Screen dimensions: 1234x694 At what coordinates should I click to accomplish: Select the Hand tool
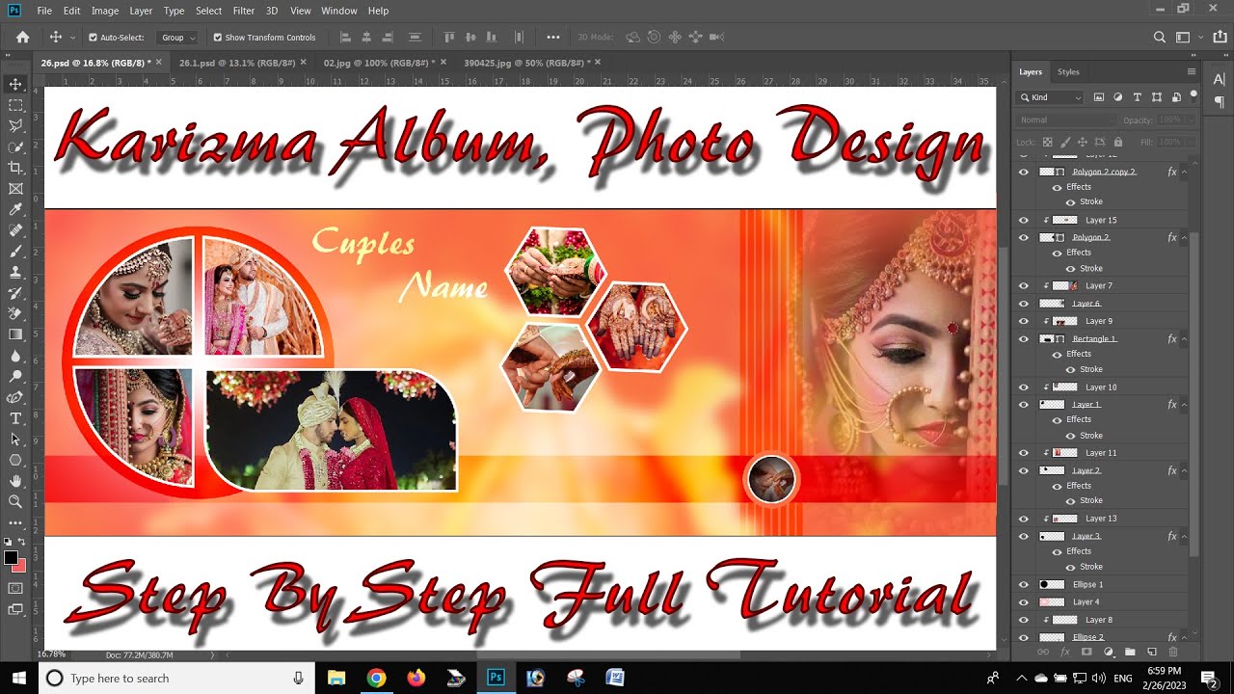(15, 480)
